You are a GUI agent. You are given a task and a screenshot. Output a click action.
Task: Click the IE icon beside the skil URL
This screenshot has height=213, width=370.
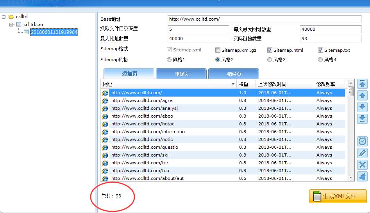(105, 155)
